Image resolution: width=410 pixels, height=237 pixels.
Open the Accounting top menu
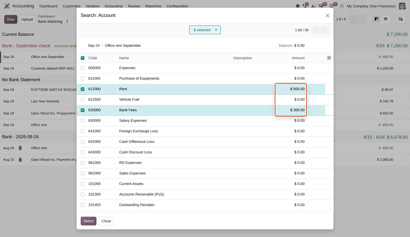(114, 6)
